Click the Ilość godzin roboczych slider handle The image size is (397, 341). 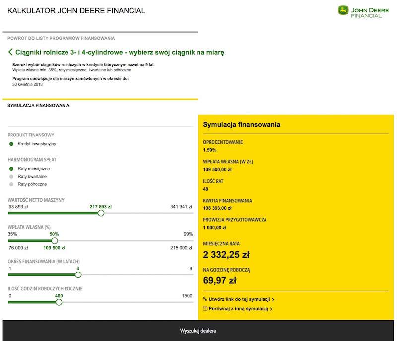(x=59, y=302)
